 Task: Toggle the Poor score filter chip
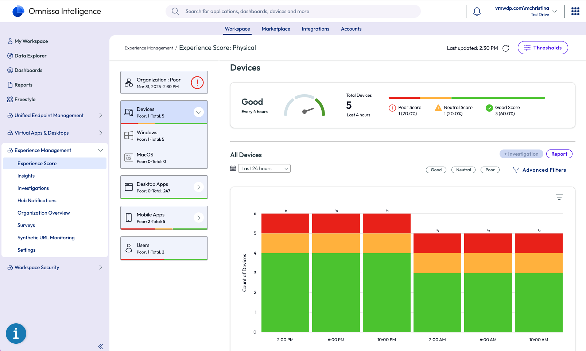(490, 170)
